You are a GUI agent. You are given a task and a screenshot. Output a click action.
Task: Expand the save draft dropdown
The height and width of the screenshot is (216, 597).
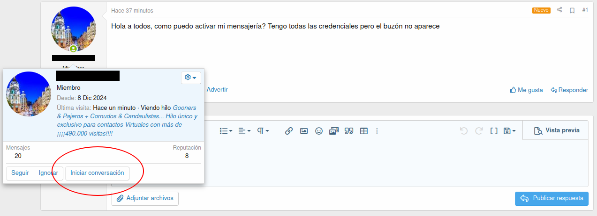pyautogui.click(x=509, y=131)
